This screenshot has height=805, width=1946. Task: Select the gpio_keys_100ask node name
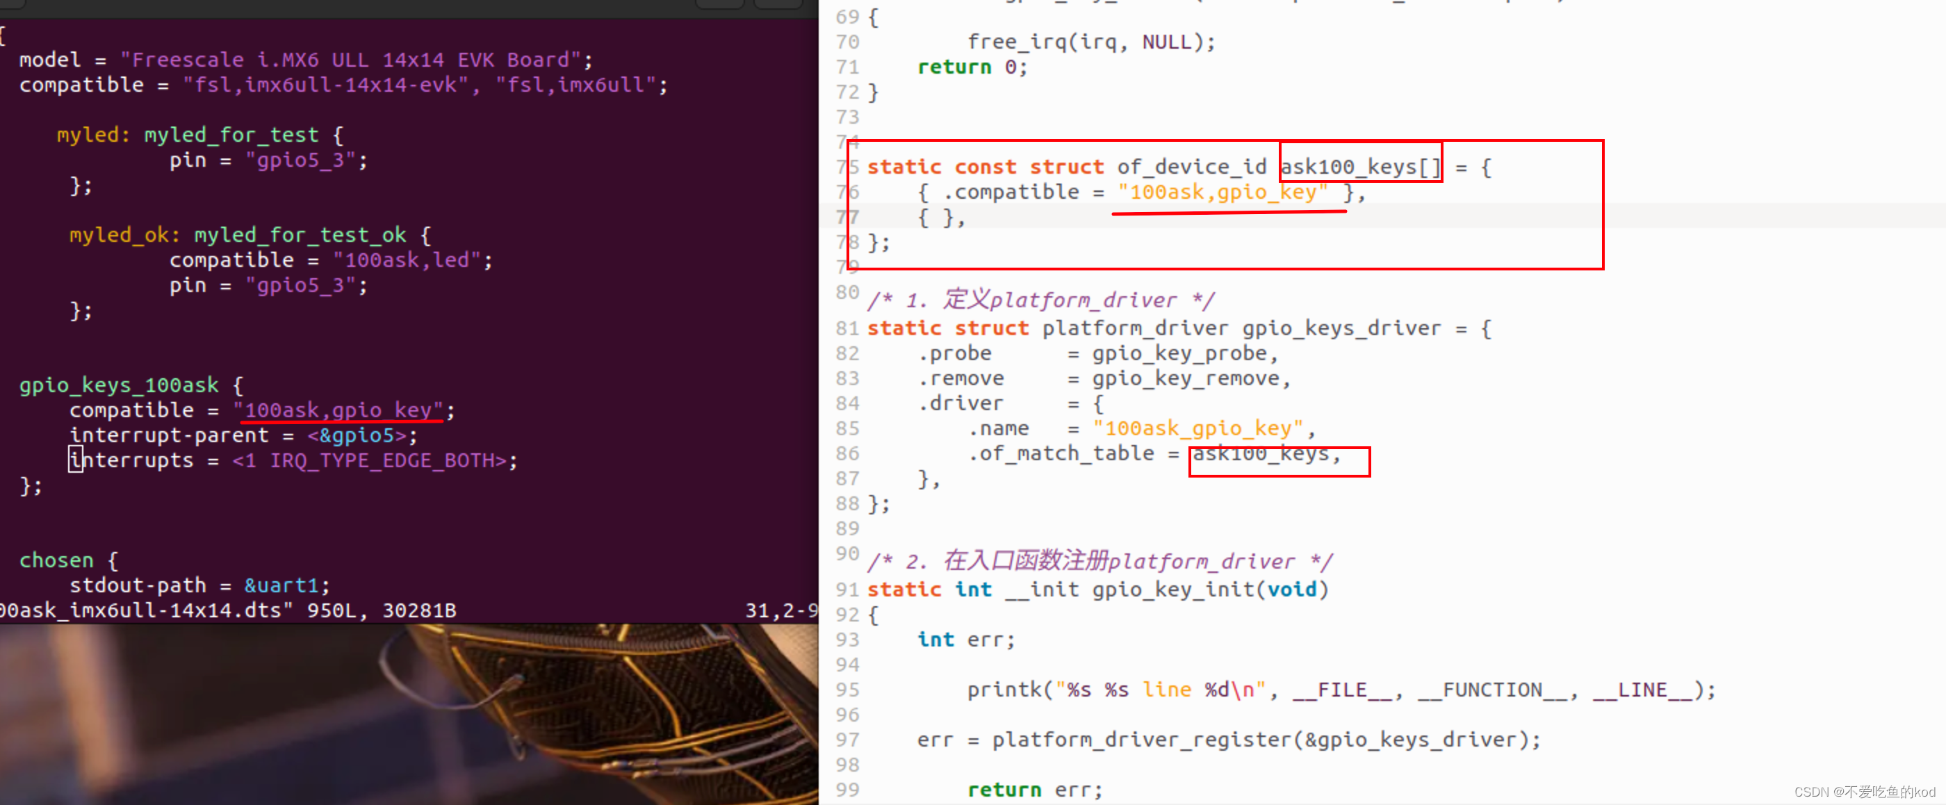tap(118, 384)
